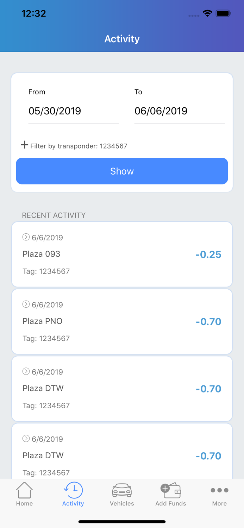Tap the Activity clock icon
Image resolution: width=244 pixels, height=528 pixels.
point(73,490)
